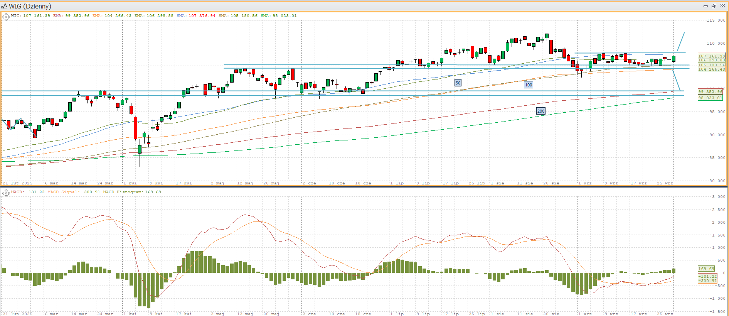Select the moving average label 200
The image size is (729, 316).
541,111
